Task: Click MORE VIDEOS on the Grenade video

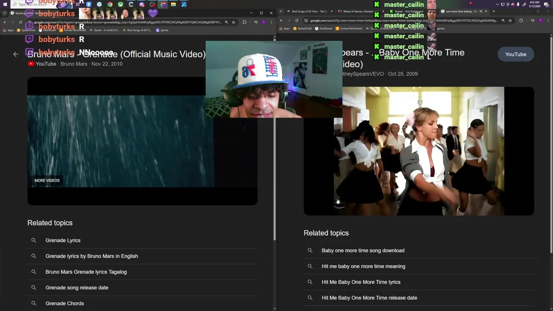Action: click(x=47, y=181)
